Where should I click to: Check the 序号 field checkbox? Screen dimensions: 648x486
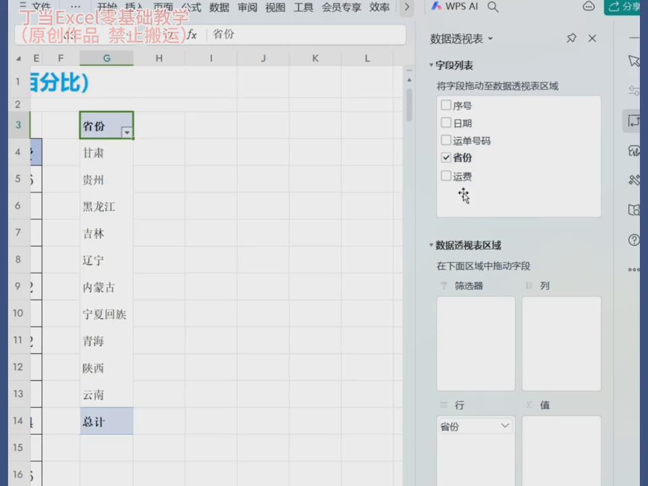click(x=446, y=105)
